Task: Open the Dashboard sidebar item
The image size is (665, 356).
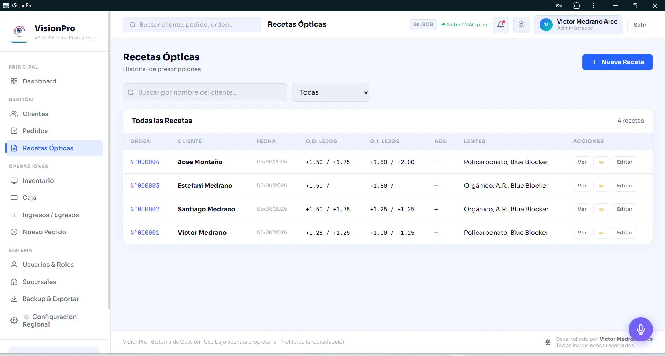Action: (x=54, y=81)
